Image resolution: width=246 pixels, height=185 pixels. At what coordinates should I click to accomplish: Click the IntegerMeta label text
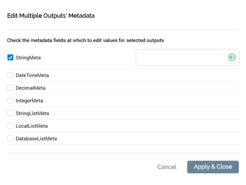29,101
